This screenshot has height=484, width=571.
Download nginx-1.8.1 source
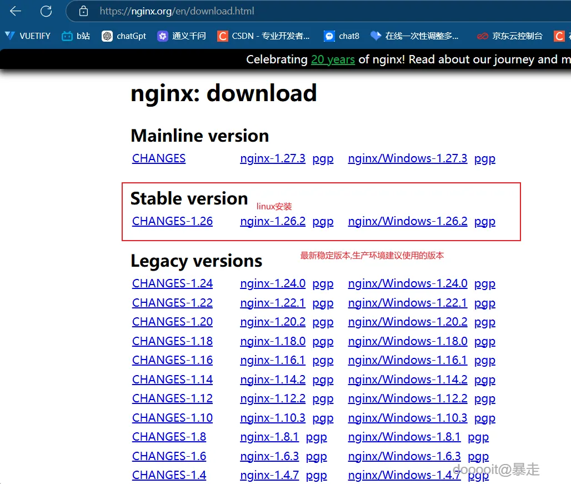coord(269,437)
